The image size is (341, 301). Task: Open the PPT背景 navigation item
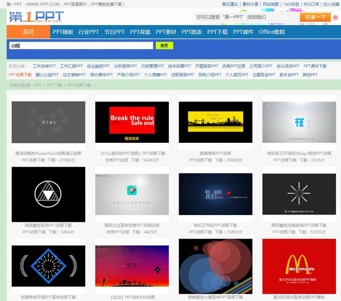140,32
